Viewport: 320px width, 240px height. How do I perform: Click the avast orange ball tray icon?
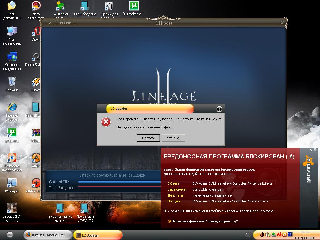284,235
